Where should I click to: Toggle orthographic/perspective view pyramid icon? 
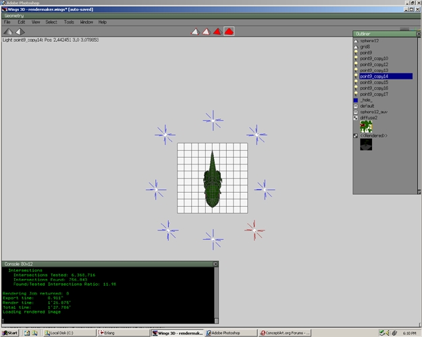(x=20, y=32)
